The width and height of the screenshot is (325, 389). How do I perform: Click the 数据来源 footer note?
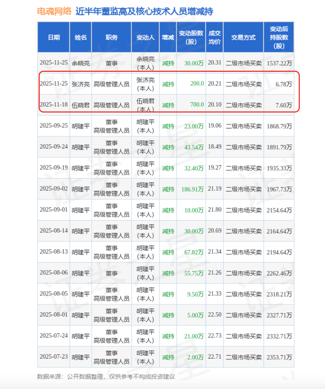coord(106,377)
